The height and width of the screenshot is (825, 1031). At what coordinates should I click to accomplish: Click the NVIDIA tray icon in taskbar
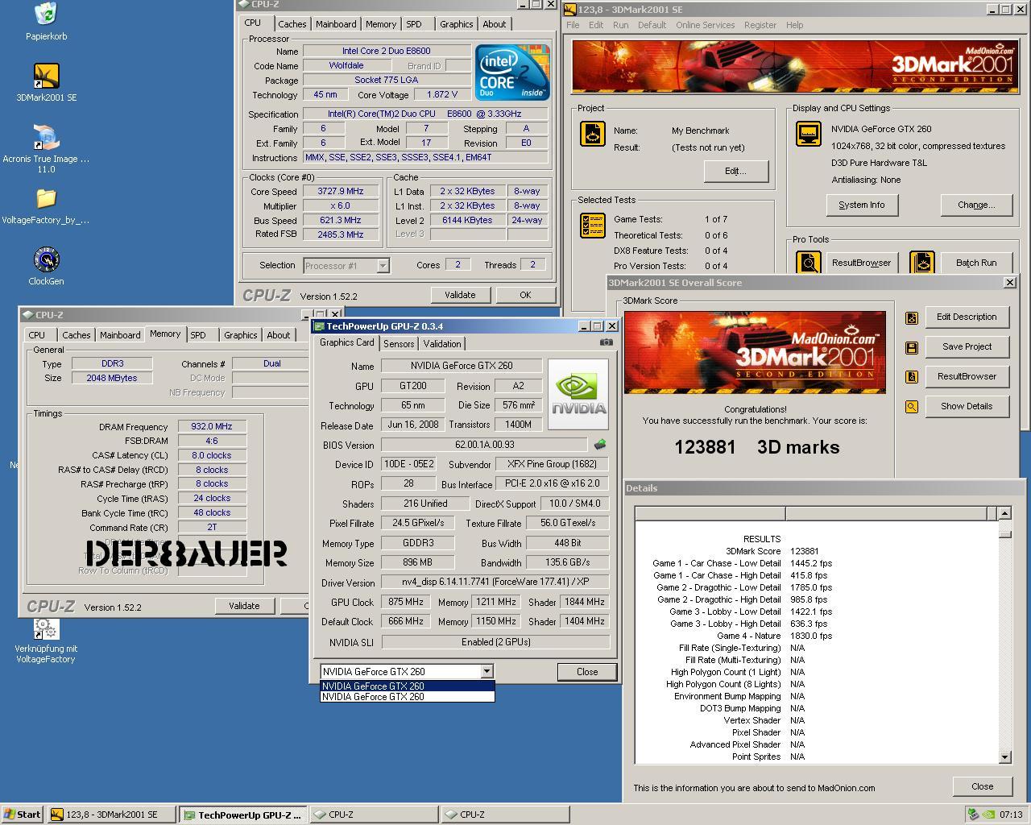tap(988, 815)
